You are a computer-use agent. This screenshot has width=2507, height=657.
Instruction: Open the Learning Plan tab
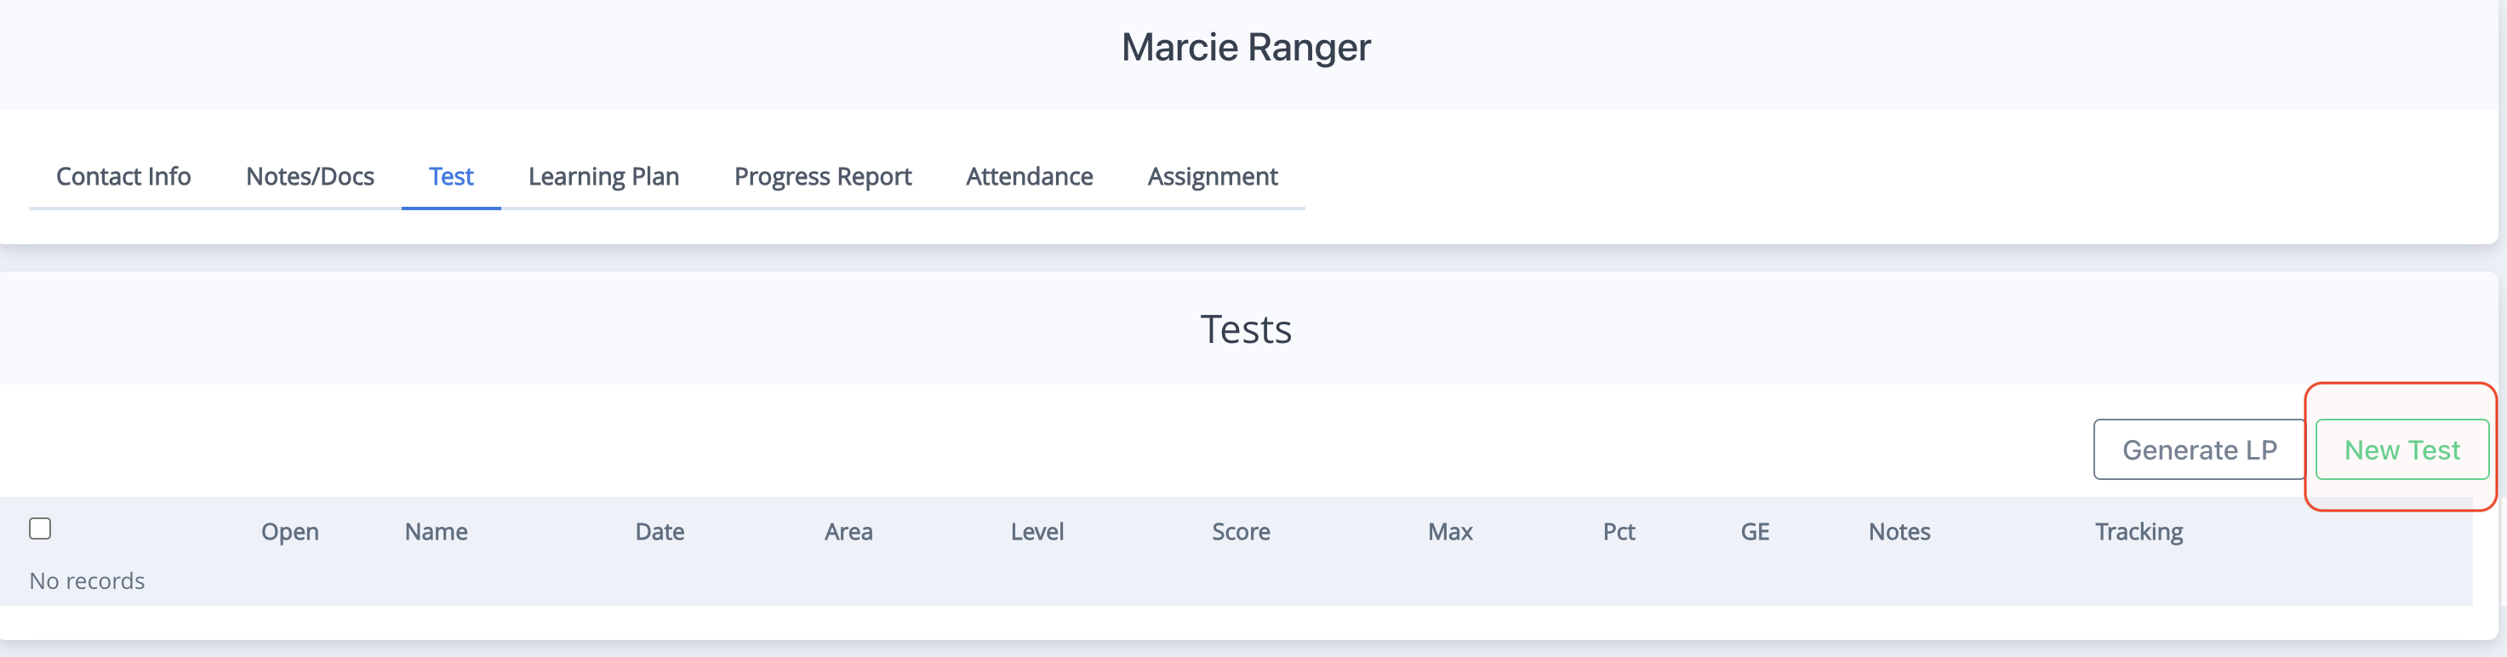point(603,176)
